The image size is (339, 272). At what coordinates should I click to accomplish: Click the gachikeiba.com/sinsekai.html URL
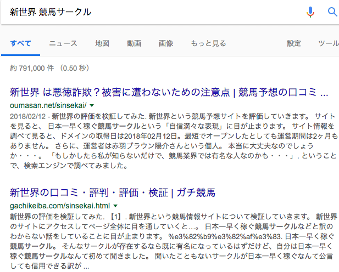(x=60, y=206)
